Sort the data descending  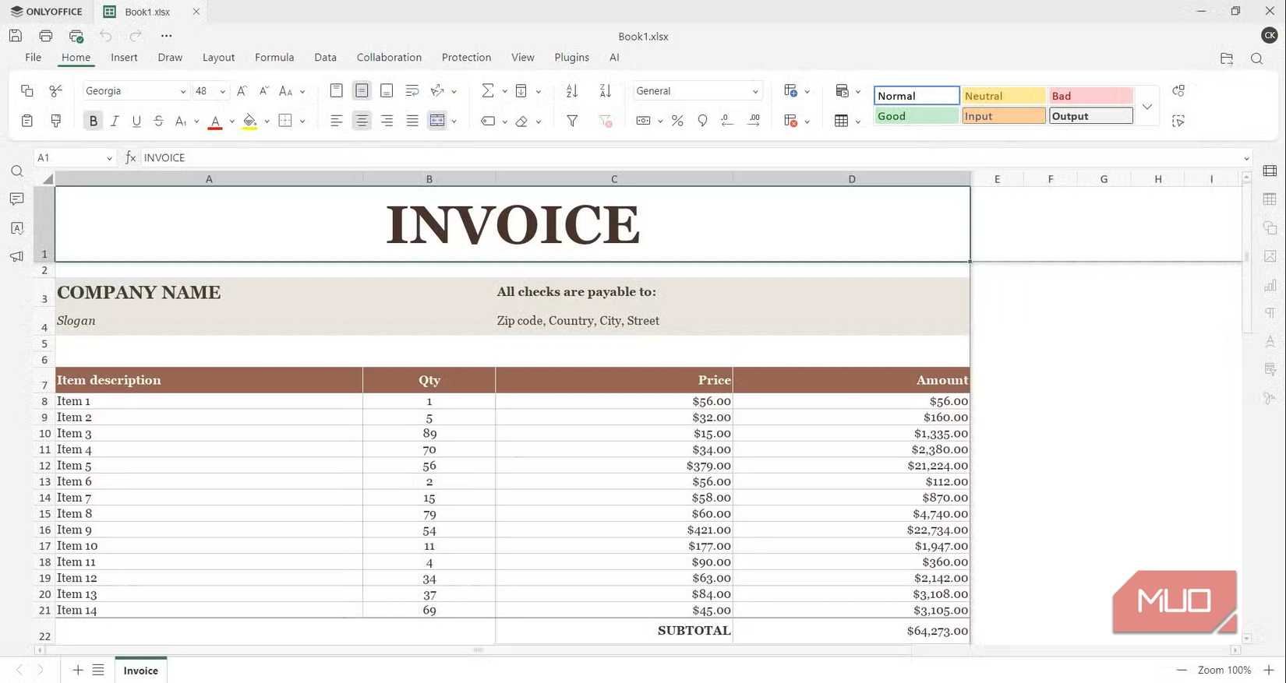point(606,91)
